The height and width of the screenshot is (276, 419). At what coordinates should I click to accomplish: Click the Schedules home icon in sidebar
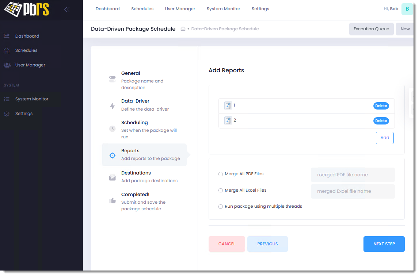tap(7, 51)
